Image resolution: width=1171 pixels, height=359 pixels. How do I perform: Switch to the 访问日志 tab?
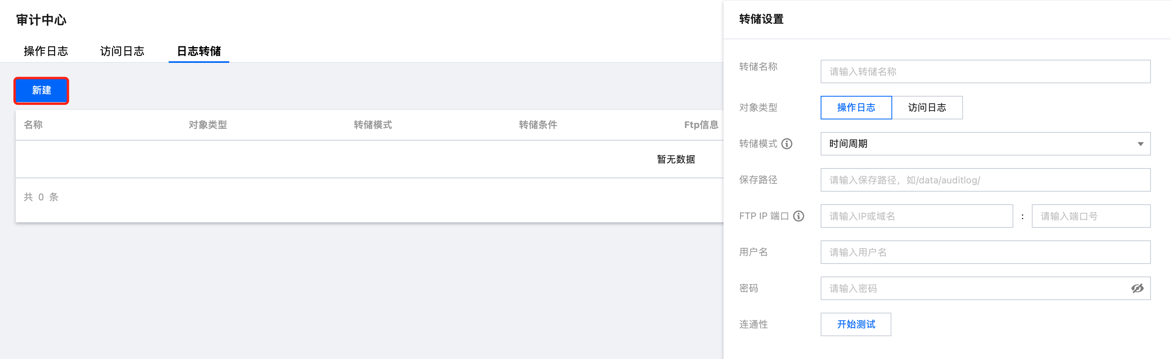(x=122, y=51)
